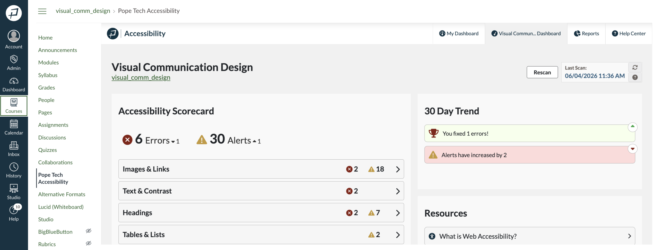
Task: Toggle BigBlueButton hidden eye icon
Action: [x=89, y=231]
